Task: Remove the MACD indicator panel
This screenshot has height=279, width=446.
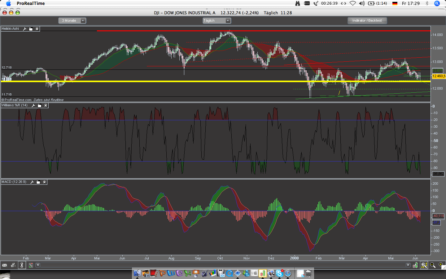Action: coord(44,182)
